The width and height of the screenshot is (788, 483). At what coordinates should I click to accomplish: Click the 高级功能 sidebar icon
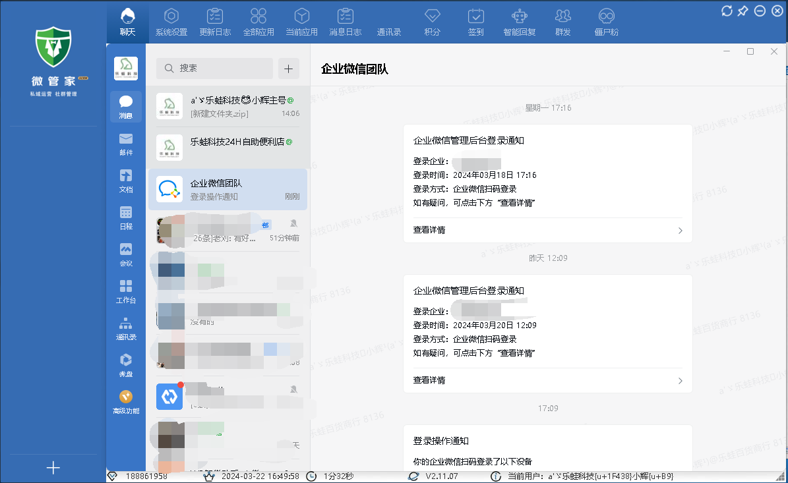coord(126,402)
